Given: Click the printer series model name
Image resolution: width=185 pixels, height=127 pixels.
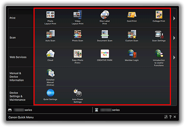Looking at the screenshot, I should coord(23,110).
